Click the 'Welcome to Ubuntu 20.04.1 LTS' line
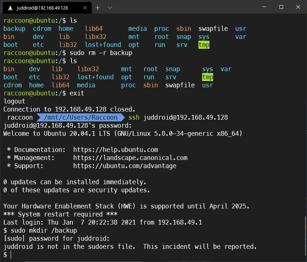Viewport: 307px width, 262px height. click(x=123, y=134)
